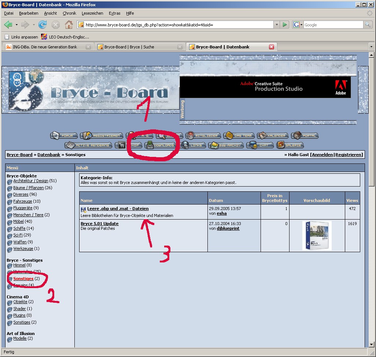Open the Modelle category under Art of Illusion

pos(20,338)
